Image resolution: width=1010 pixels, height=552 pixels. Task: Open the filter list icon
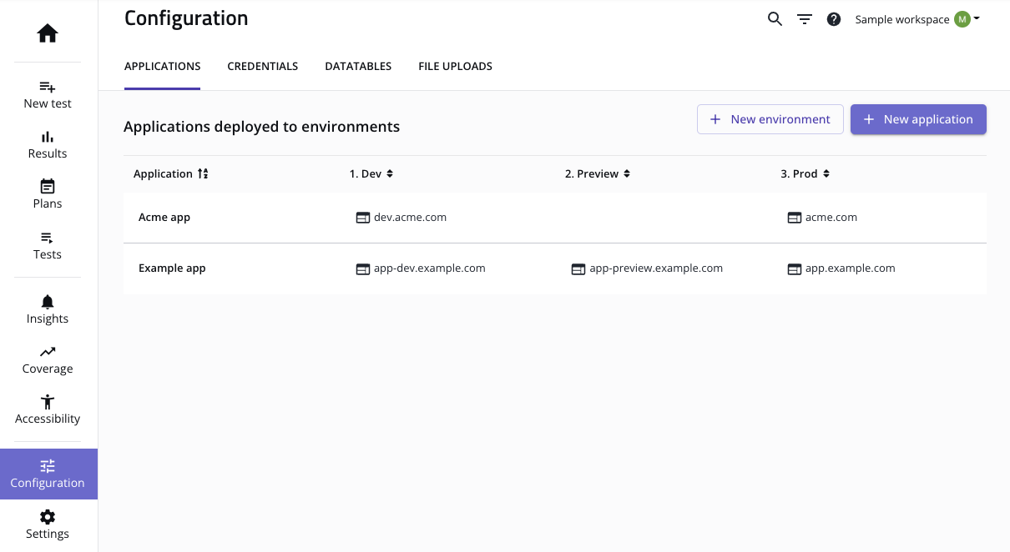click(x=805, y=19)
